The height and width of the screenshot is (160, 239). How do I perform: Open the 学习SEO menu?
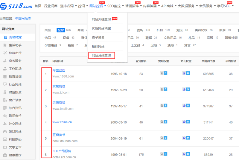tap(225, 6)
